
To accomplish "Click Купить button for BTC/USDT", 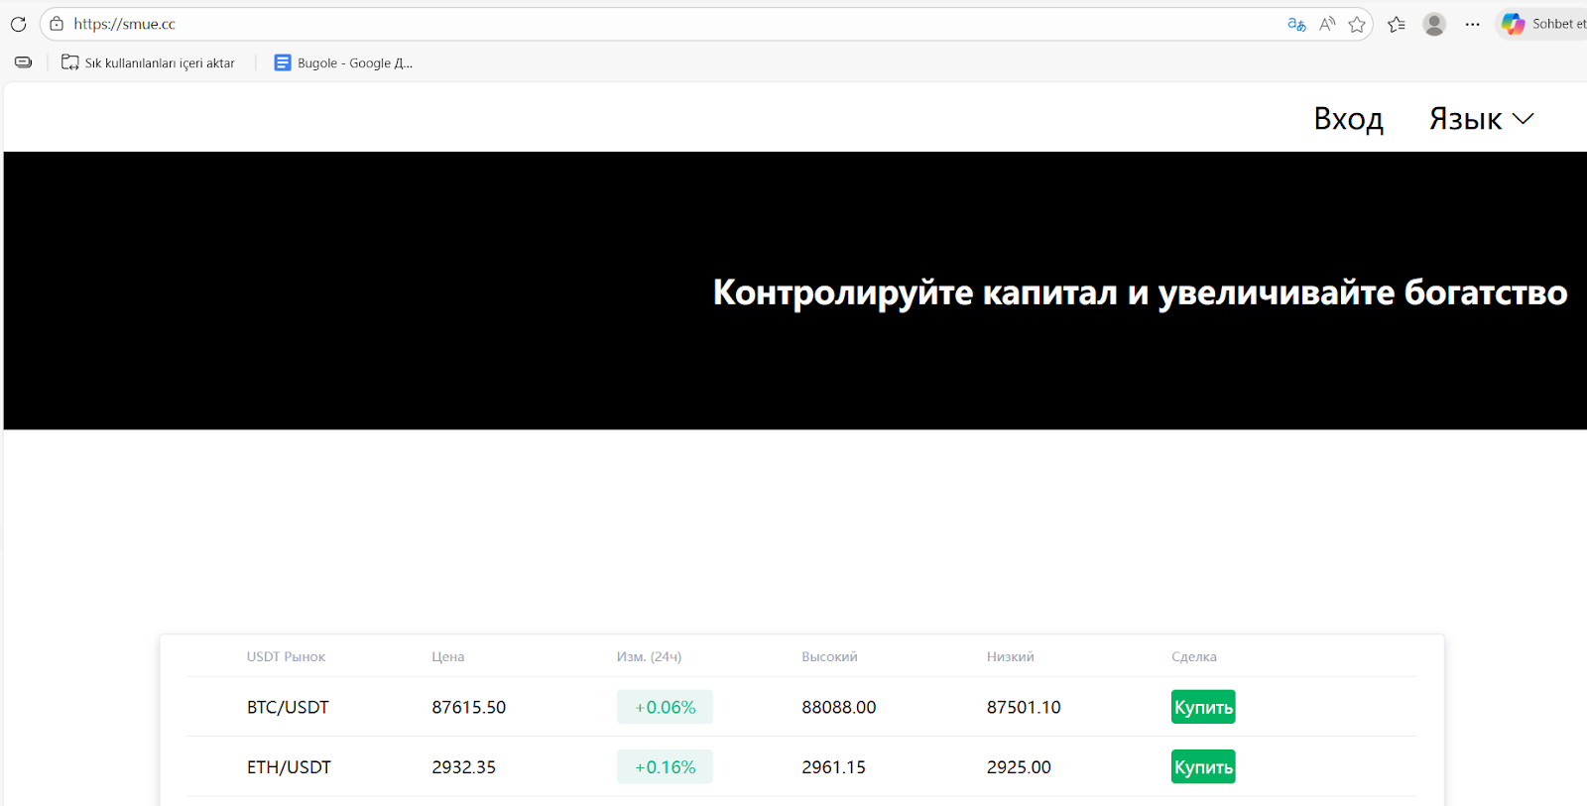I will click(1202, 707).
